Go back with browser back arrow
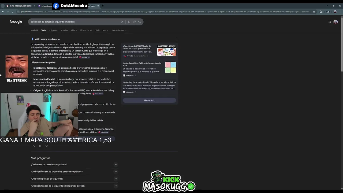The image size is (343, 193). point(3,12)
